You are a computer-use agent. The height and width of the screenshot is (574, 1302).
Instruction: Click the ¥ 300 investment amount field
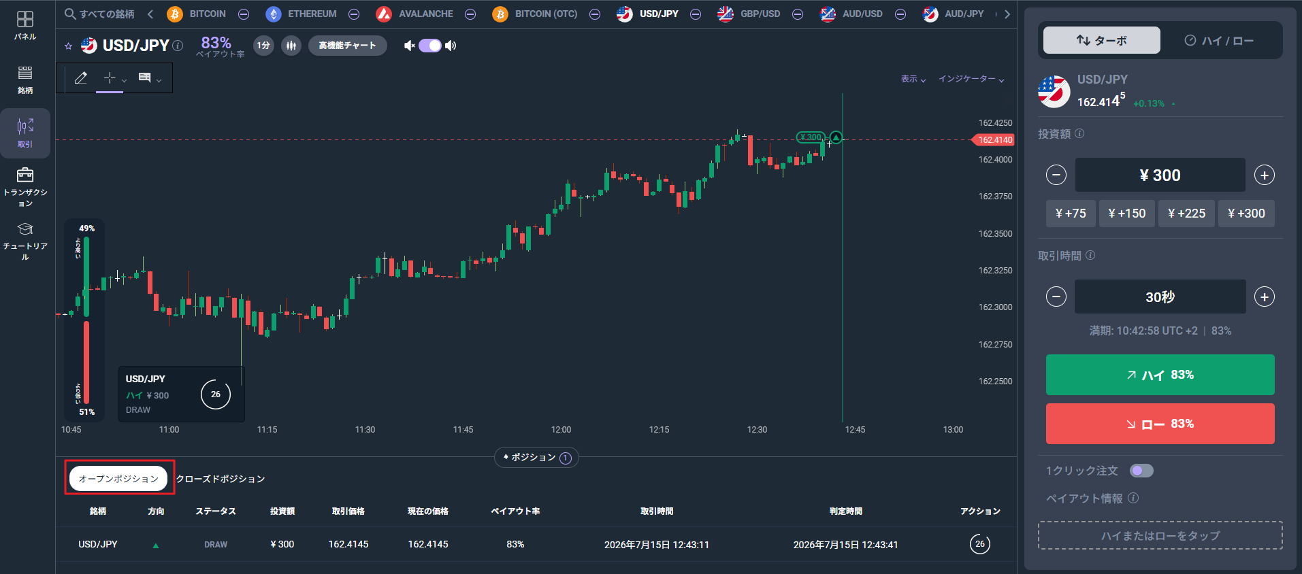point(1160,175)
